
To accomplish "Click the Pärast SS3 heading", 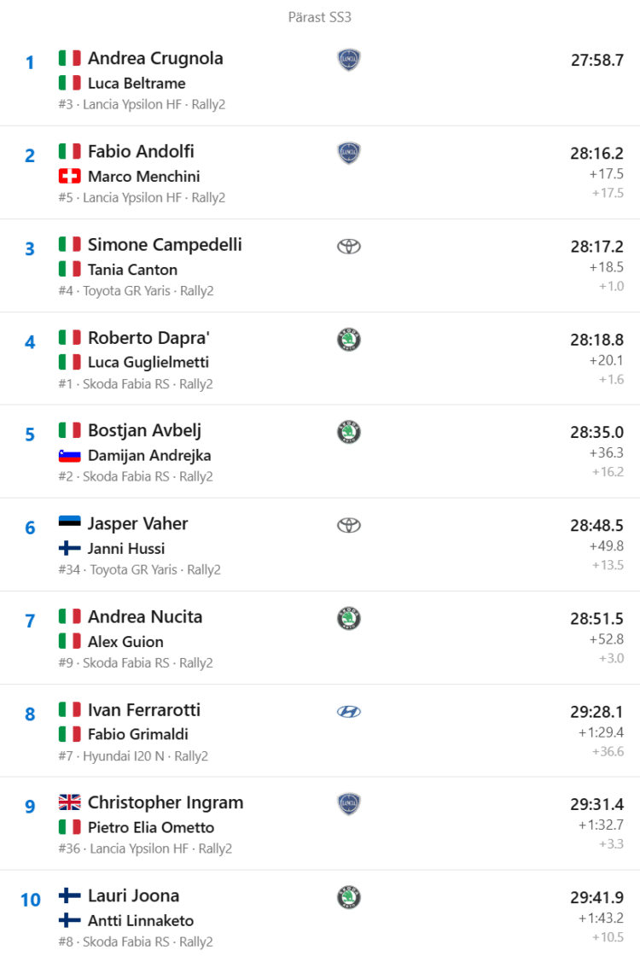I will click(320, 17).
